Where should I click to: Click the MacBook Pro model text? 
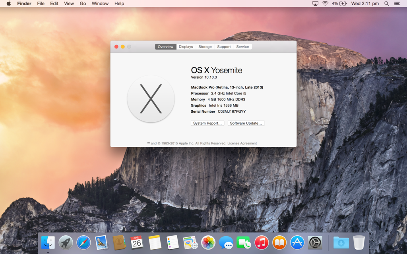[x=227, y=87]
